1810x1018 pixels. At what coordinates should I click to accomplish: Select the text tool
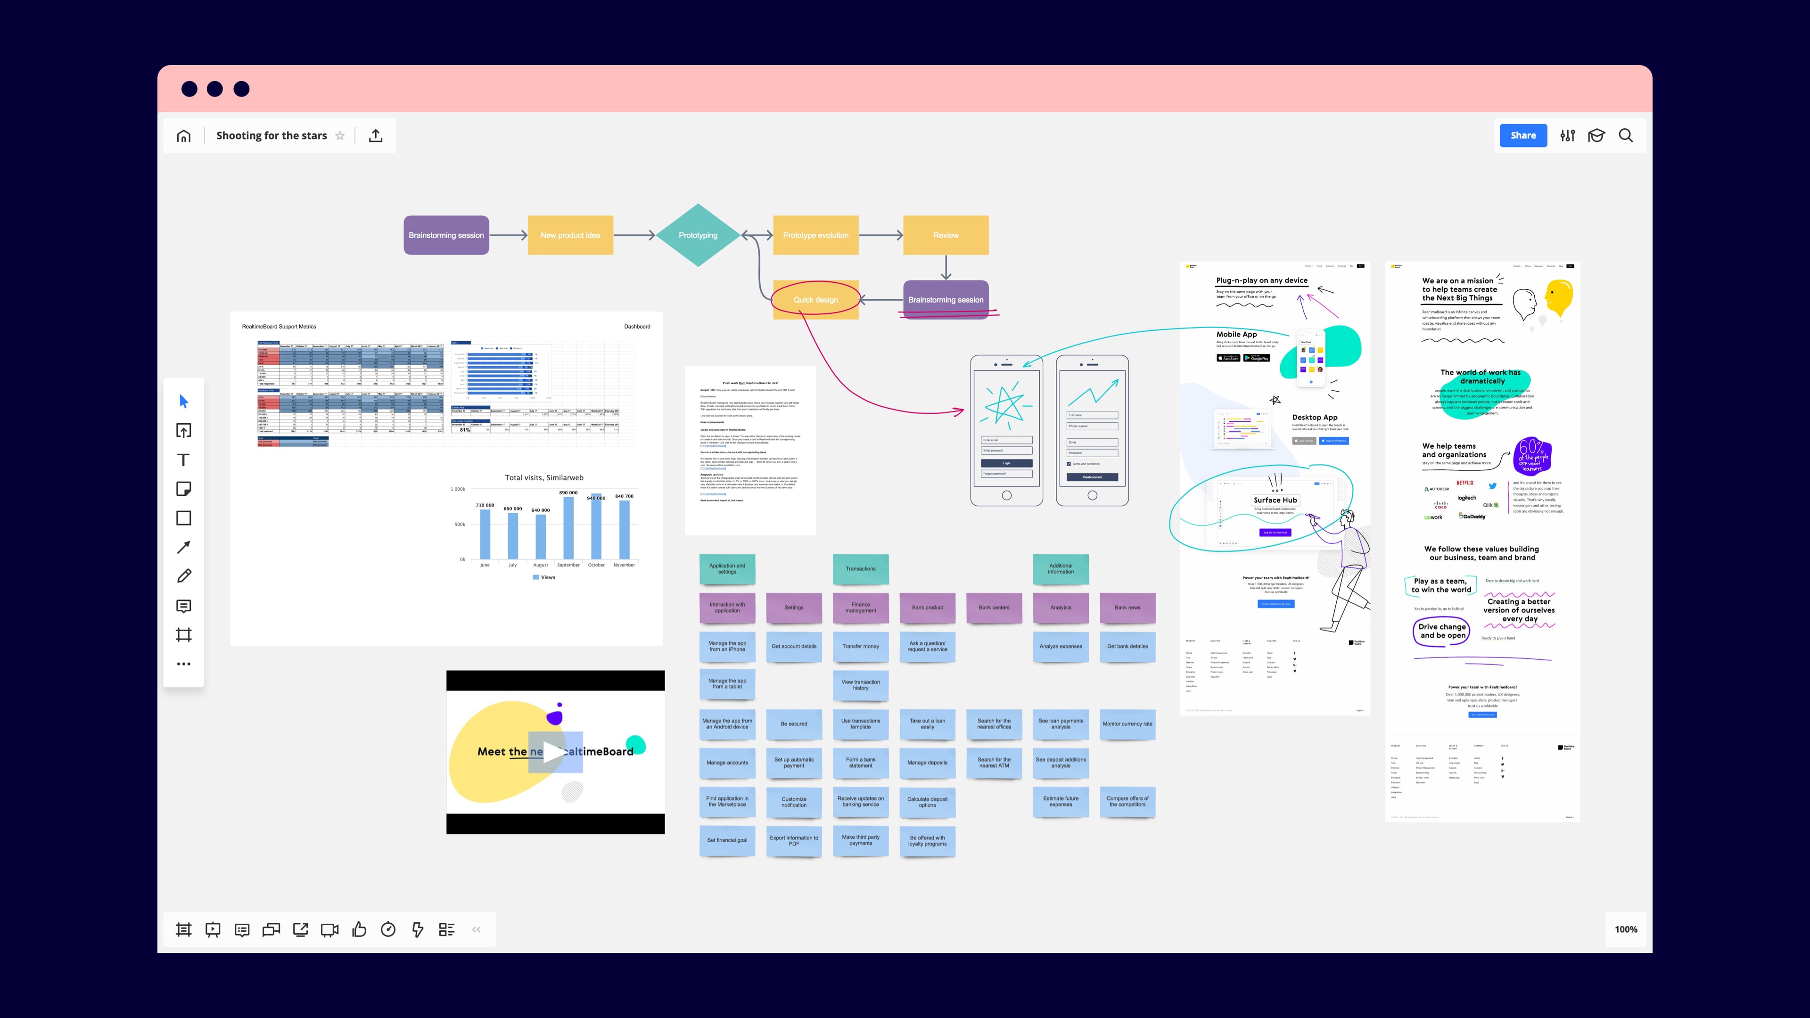click(183, 460)
